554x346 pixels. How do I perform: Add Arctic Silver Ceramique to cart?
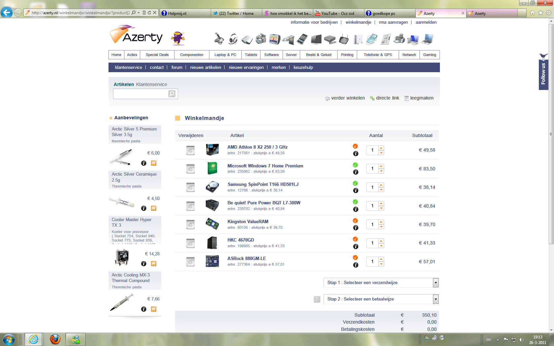(x=153, y=208)
